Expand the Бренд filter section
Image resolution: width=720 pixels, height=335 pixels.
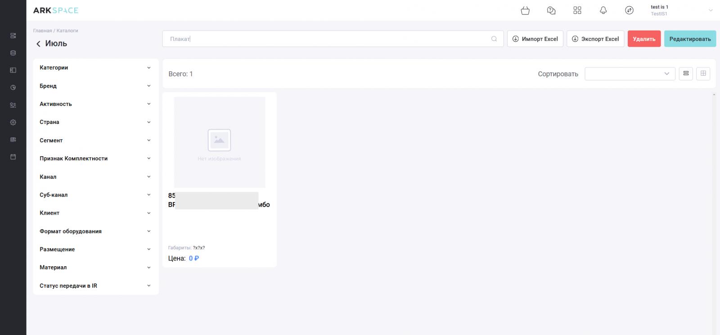tap(95, 86)
